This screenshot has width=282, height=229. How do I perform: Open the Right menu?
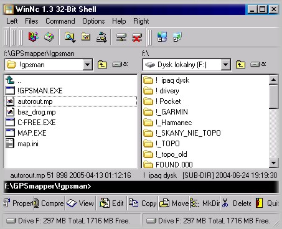[x=141, y=21]
